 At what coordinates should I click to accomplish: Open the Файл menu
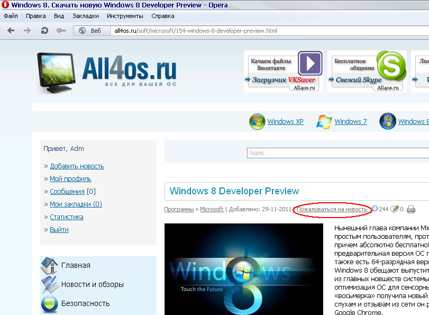point(11,16)
